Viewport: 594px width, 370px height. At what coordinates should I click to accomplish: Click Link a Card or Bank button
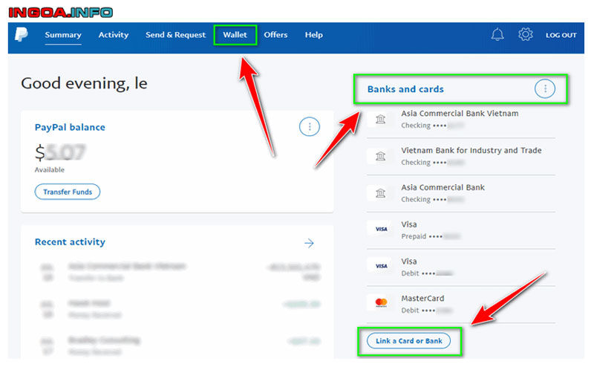[x=408, y=341]
